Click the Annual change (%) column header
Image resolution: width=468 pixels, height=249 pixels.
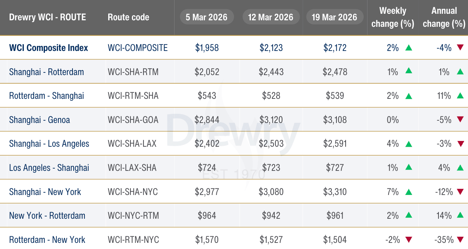444,17
